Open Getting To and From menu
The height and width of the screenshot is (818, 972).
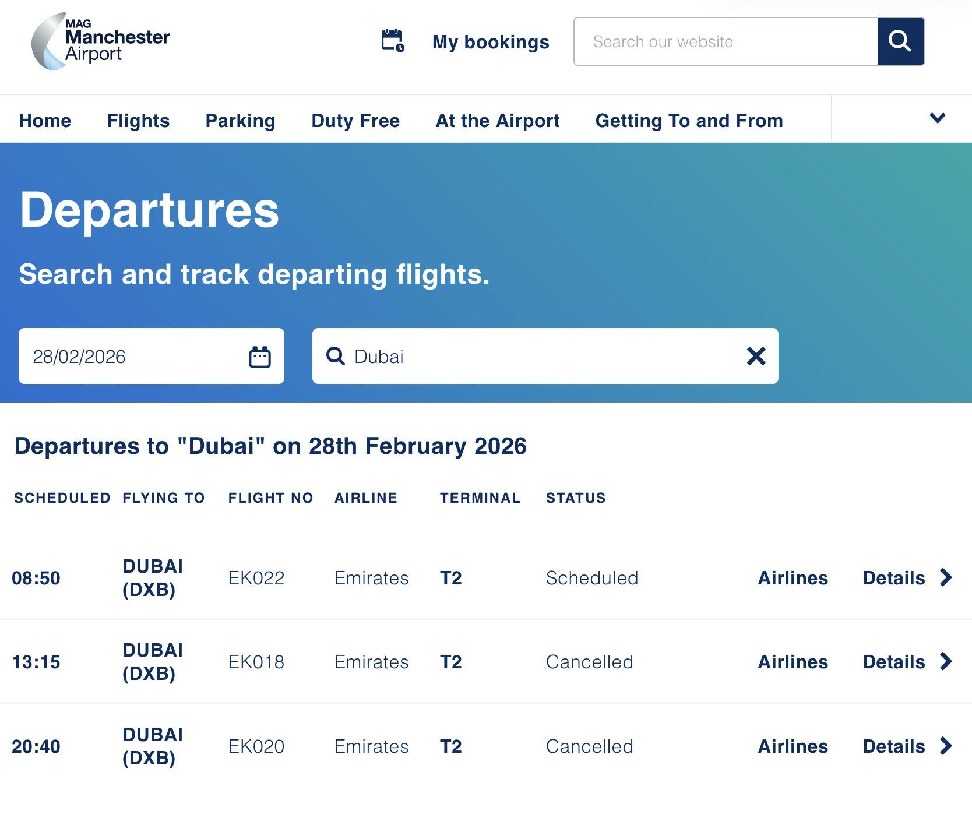[x=689, y=121]
